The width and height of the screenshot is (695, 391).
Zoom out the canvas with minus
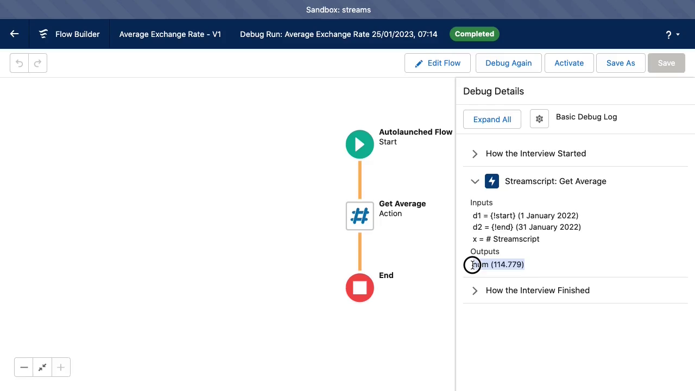click(24, 368)
